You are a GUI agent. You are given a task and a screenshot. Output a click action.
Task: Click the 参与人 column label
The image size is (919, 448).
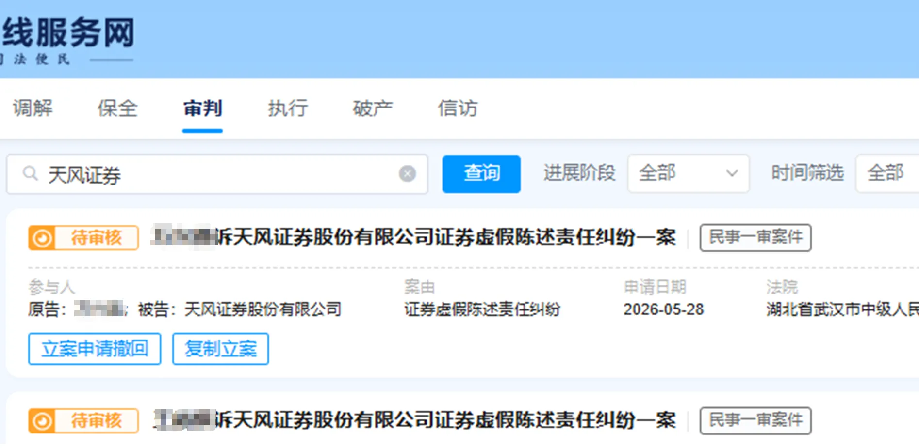pyautogui.click(x=52, y=287)
